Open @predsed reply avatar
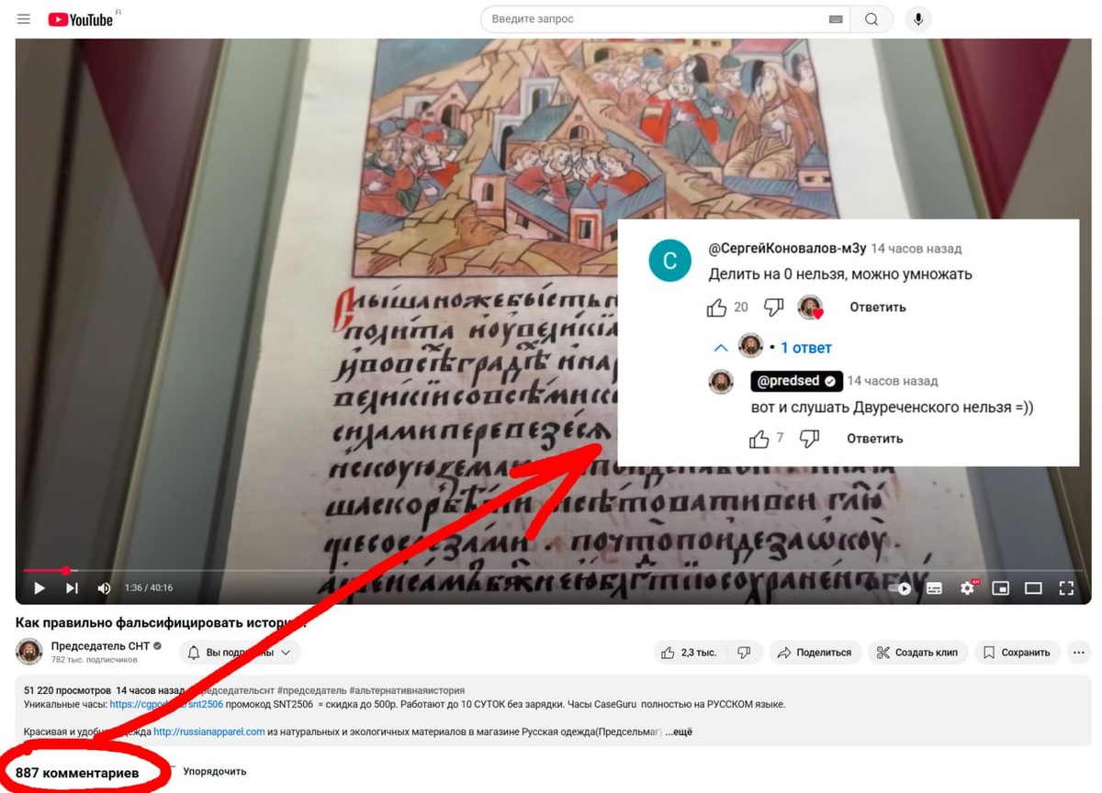The height and width of the screenshot is (793, 1102). tap(721, 381)
